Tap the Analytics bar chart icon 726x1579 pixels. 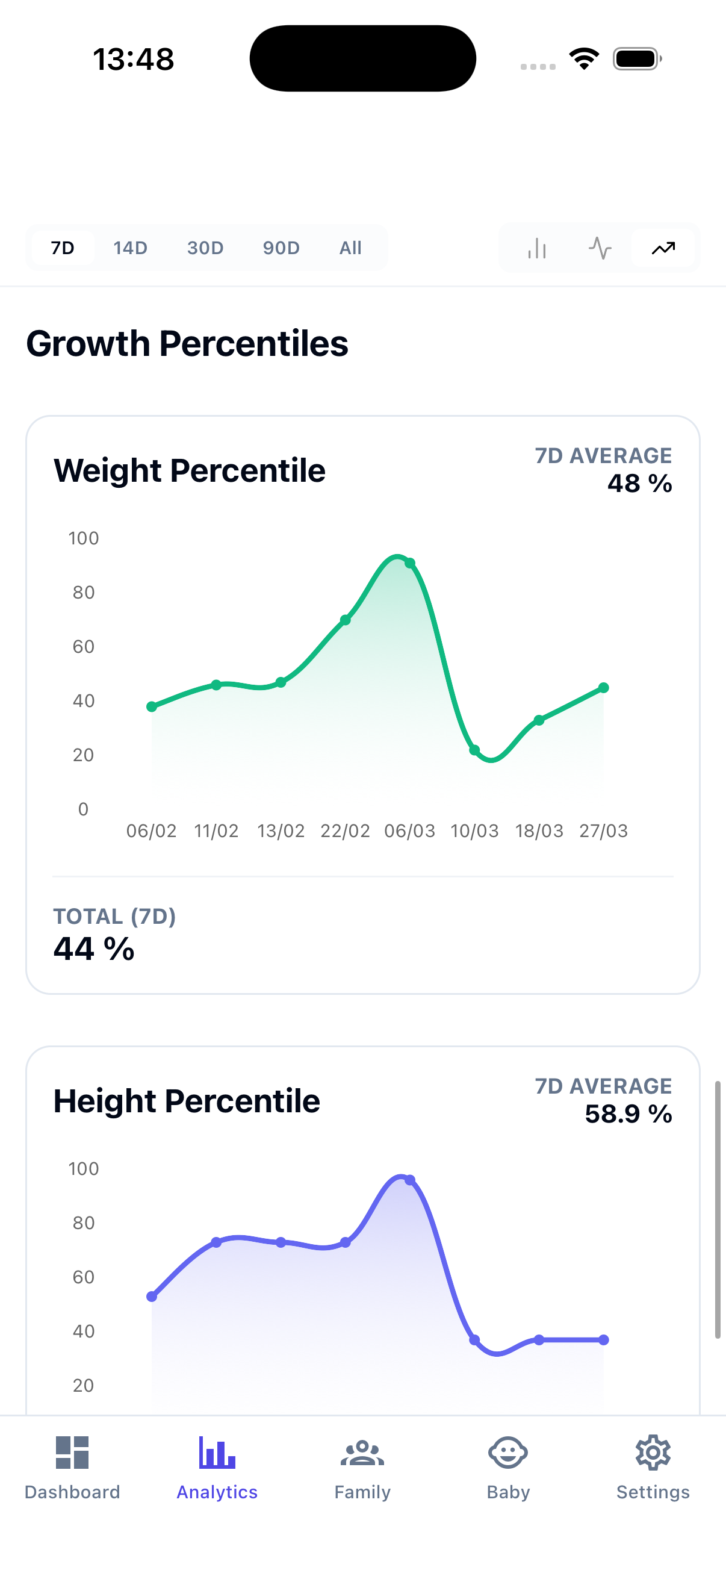tap(217, 1452)
